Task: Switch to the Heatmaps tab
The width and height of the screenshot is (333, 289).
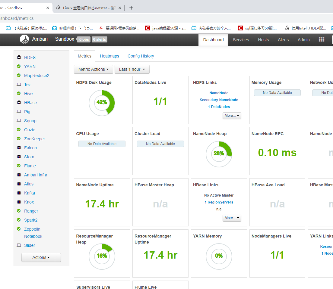Action: click(109, 56)
